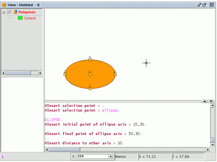The height and width of the screenshot is (162, 217).
Task: Click the maximize view window icon
Action: (204, 5)
